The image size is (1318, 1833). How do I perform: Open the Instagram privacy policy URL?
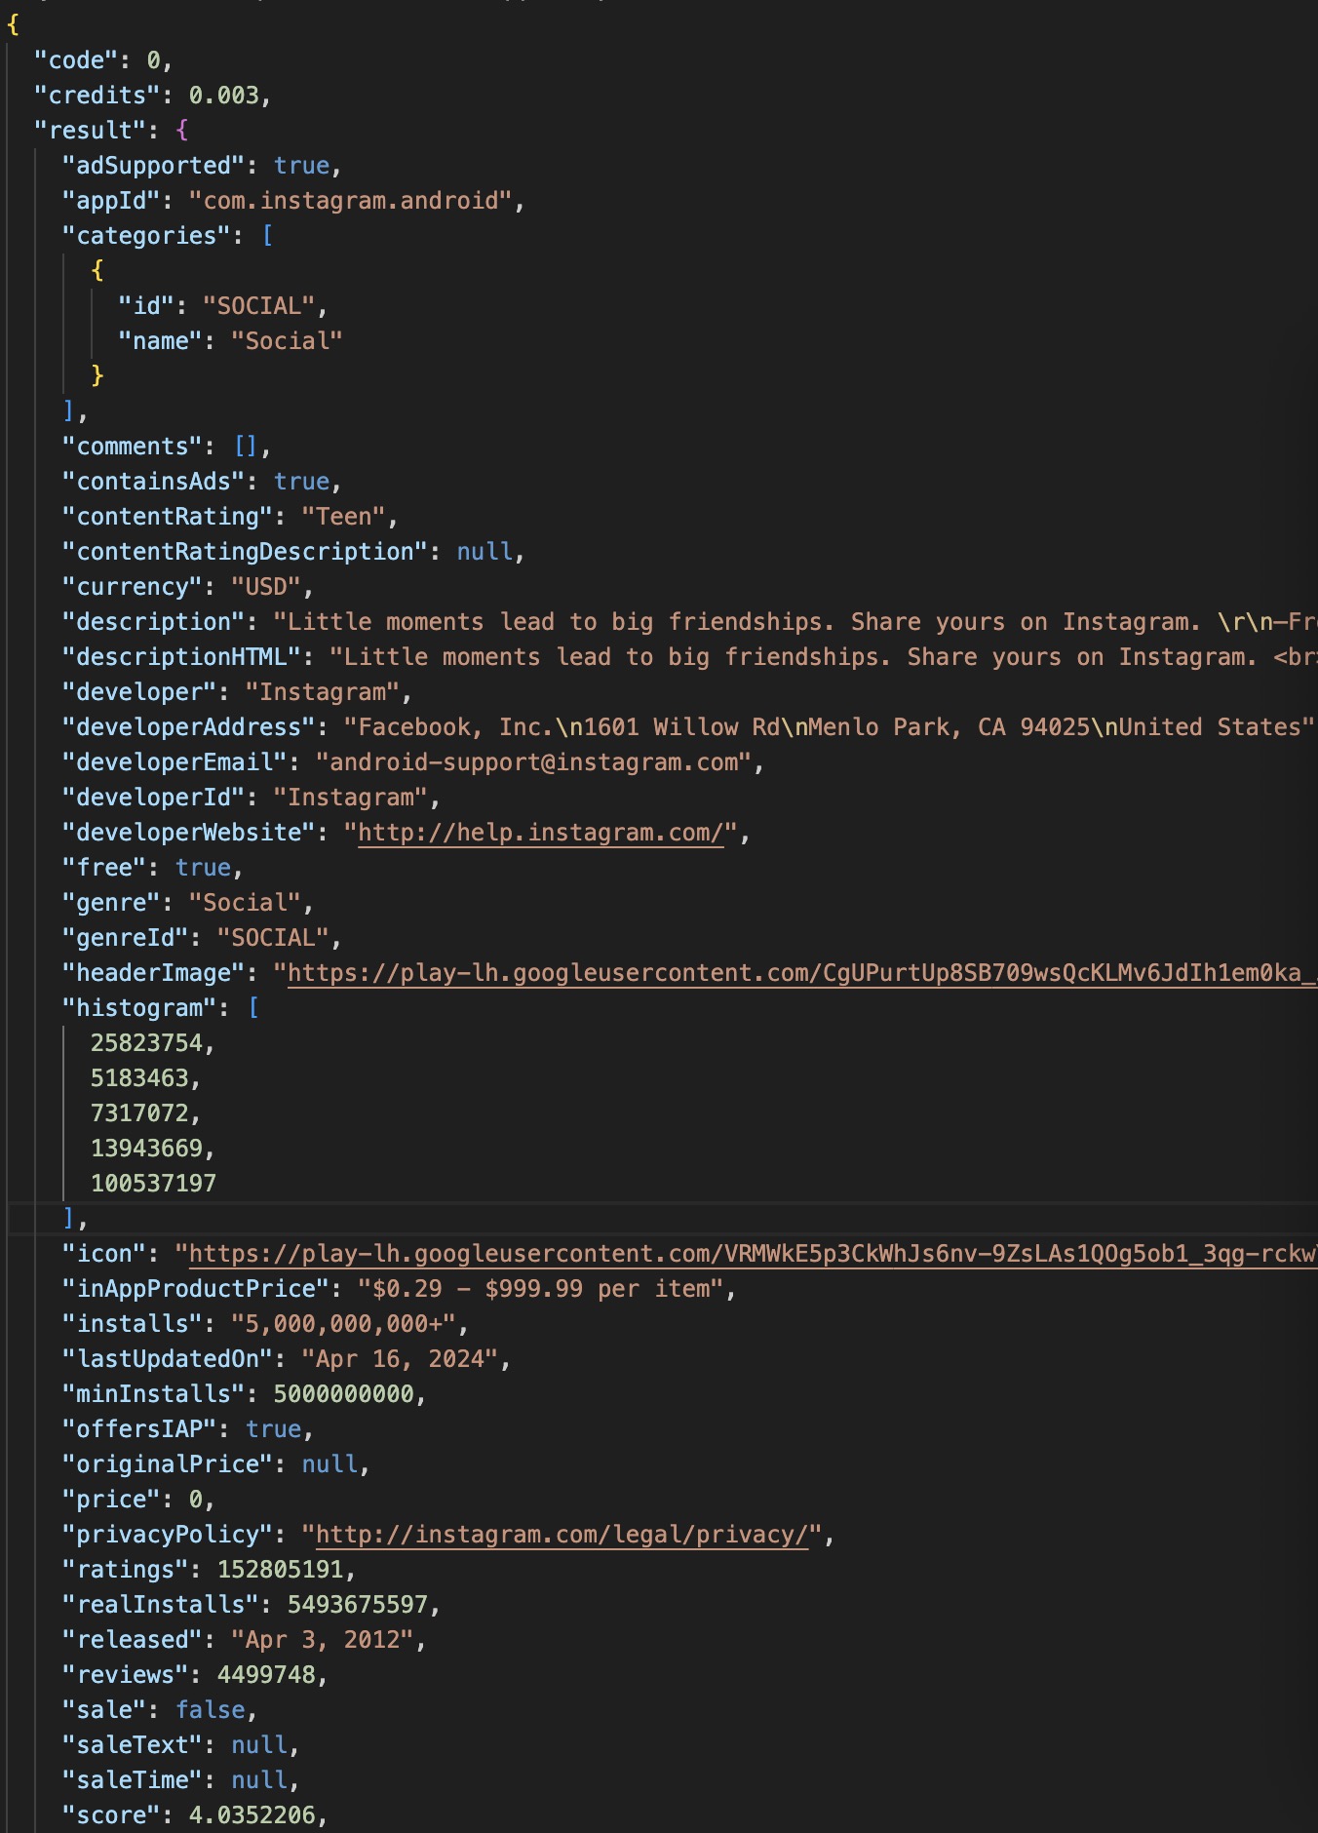562,1535
